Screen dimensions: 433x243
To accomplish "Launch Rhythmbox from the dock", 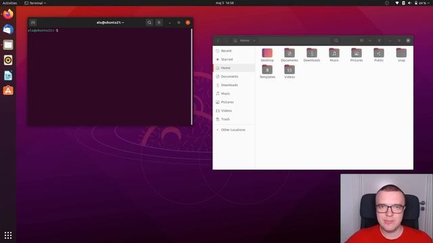I will click(8, 60).
